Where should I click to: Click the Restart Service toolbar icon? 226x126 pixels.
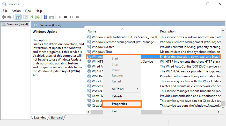(x=77, y=17)
